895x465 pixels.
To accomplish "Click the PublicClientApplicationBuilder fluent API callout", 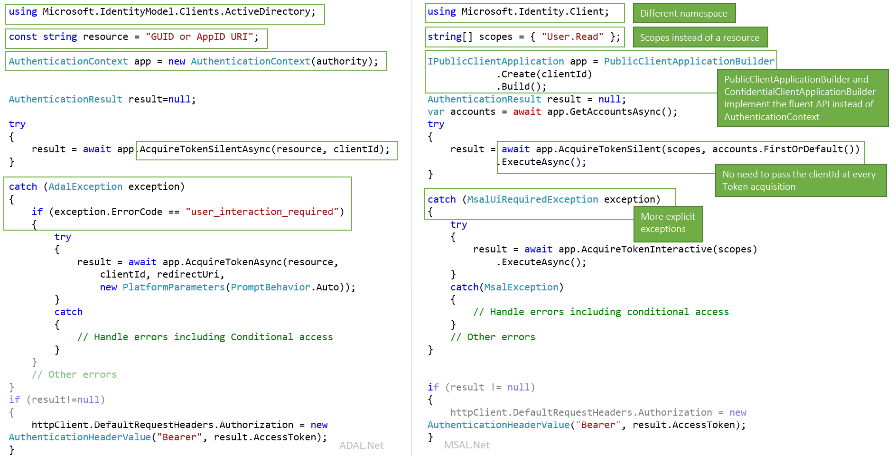I will [x=802, y=98].
